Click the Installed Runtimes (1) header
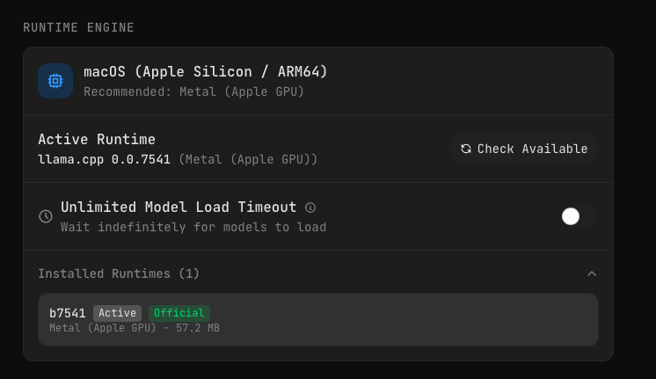This screenshot has width=656, height=379. (119, 273)
